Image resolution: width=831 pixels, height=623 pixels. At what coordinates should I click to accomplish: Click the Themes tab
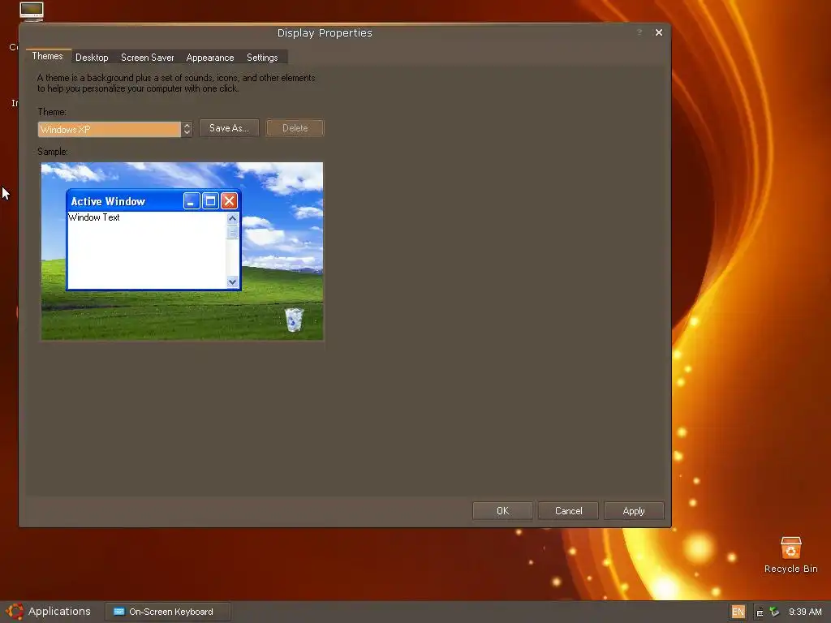[x=47, y=56]
